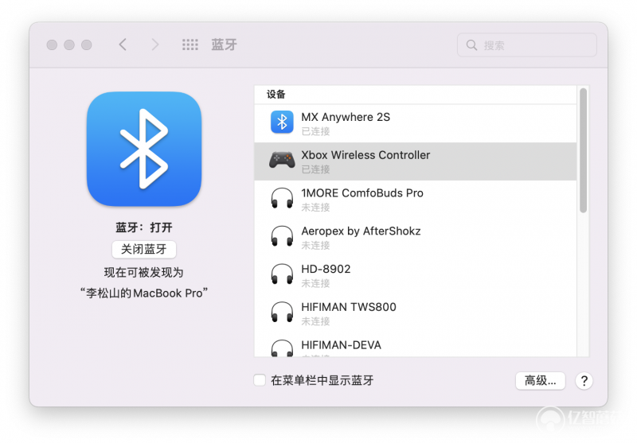This screenshot has width=637, height=443.
Task: Click the minimize window button
Action: pos(69,45)
